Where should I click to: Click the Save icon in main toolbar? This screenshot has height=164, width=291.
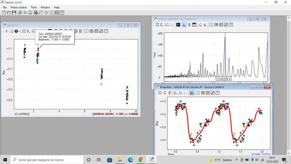click(x=14, y=13)
